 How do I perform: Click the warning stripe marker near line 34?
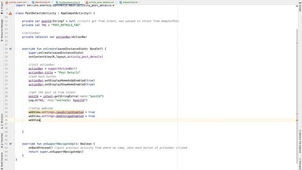pos(297,114)
